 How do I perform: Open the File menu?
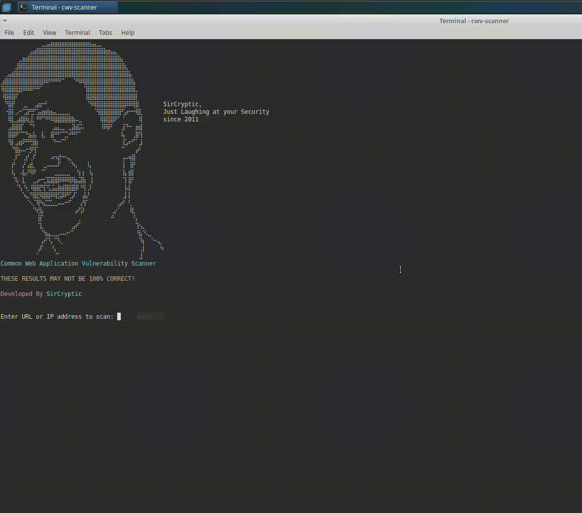point(9,32)
